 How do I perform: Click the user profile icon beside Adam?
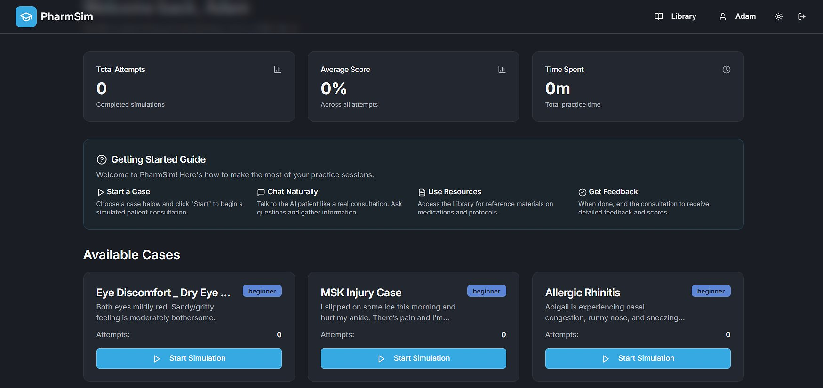coord(723,16)
